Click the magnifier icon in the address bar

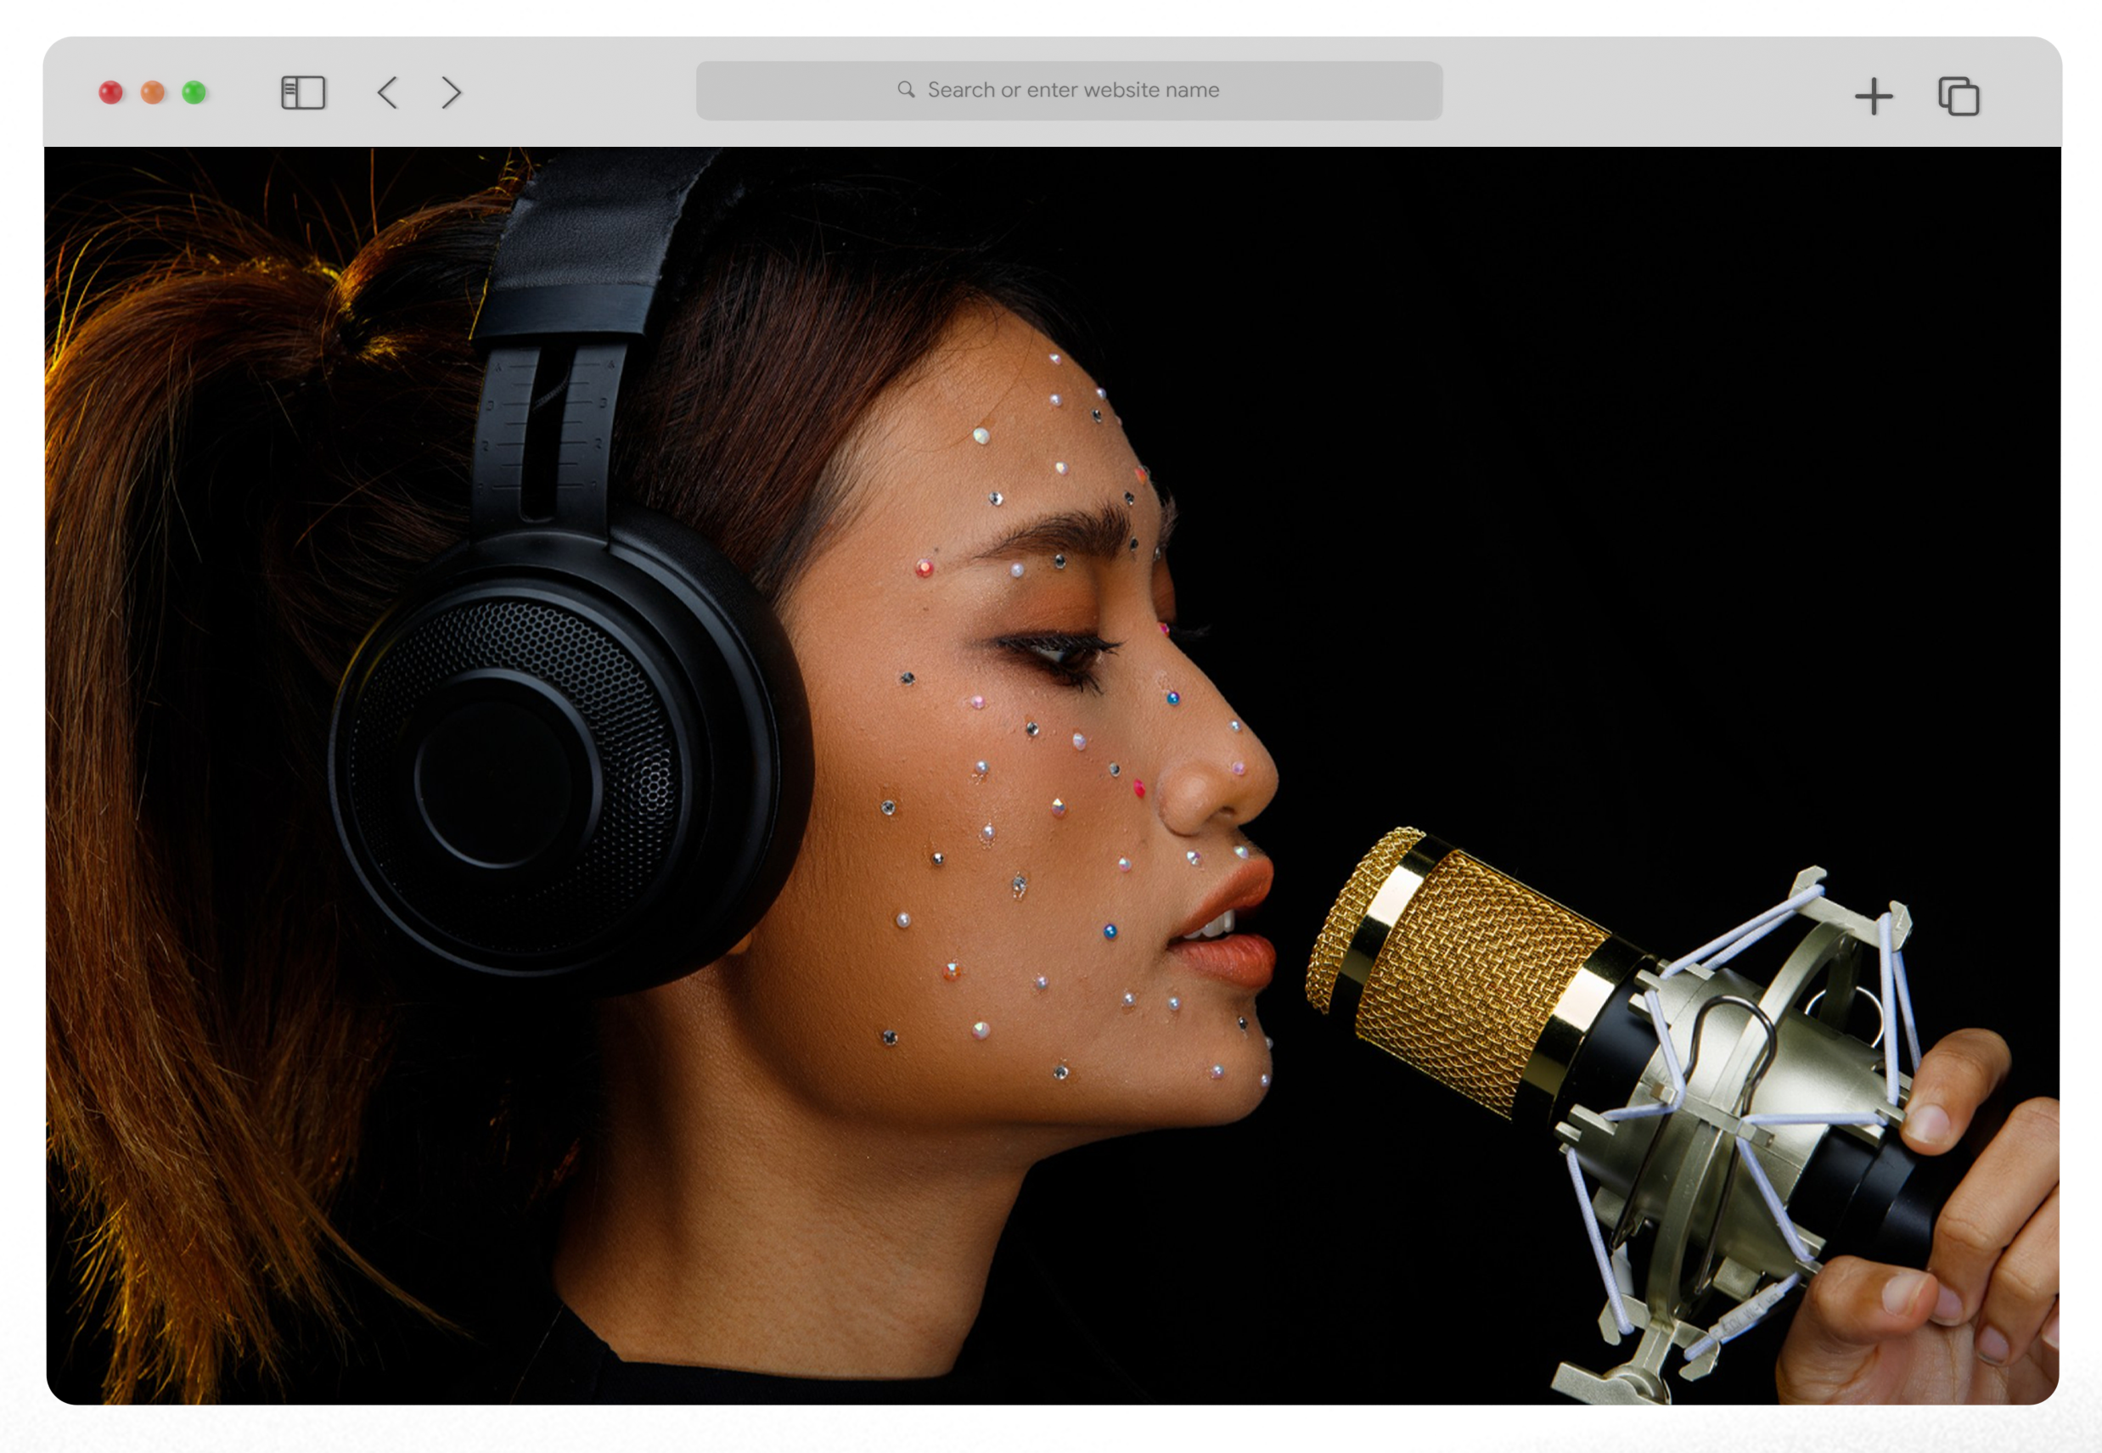tap(905, 89)
